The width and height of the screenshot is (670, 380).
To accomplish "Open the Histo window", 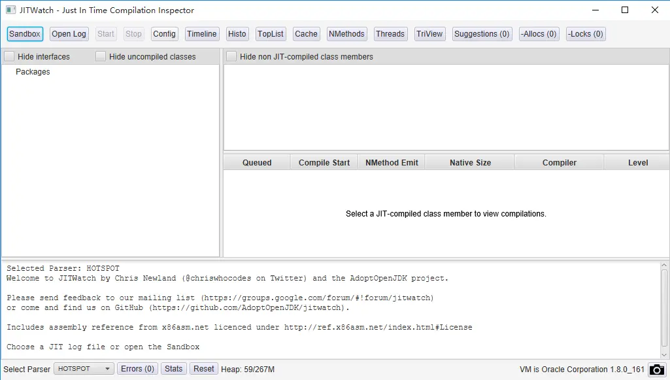I will pyautogui.click(x=237, y=34).
